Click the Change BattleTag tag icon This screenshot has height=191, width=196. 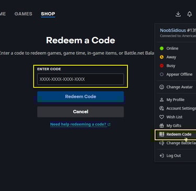point(162,143)
